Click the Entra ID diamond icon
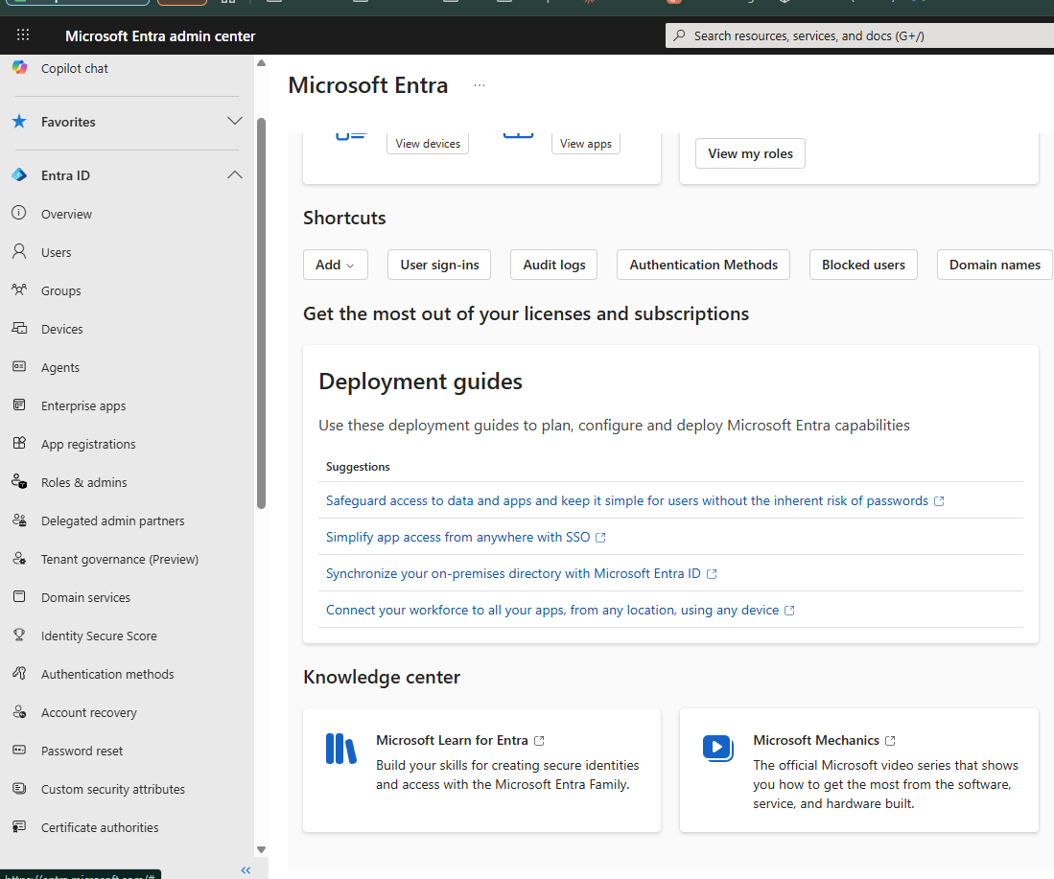This screenshot has width=1054, height=879. 19,175
